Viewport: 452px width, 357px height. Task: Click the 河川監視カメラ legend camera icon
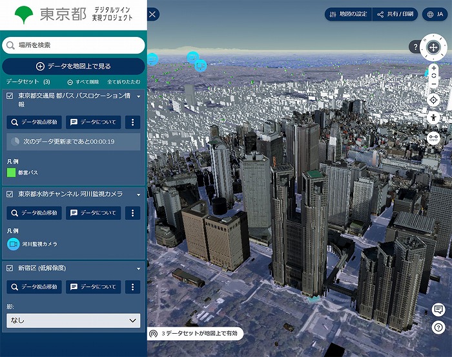coord(14,244)
